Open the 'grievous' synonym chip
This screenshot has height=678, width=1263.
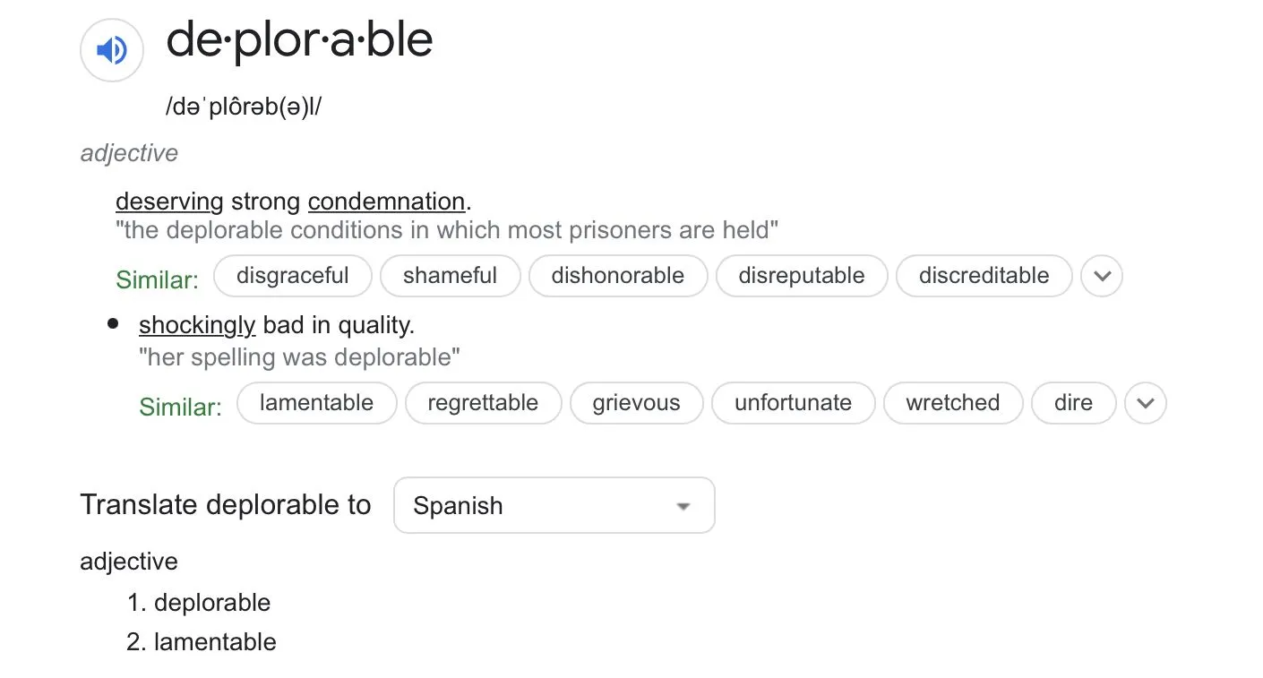(x=636, y=403)
